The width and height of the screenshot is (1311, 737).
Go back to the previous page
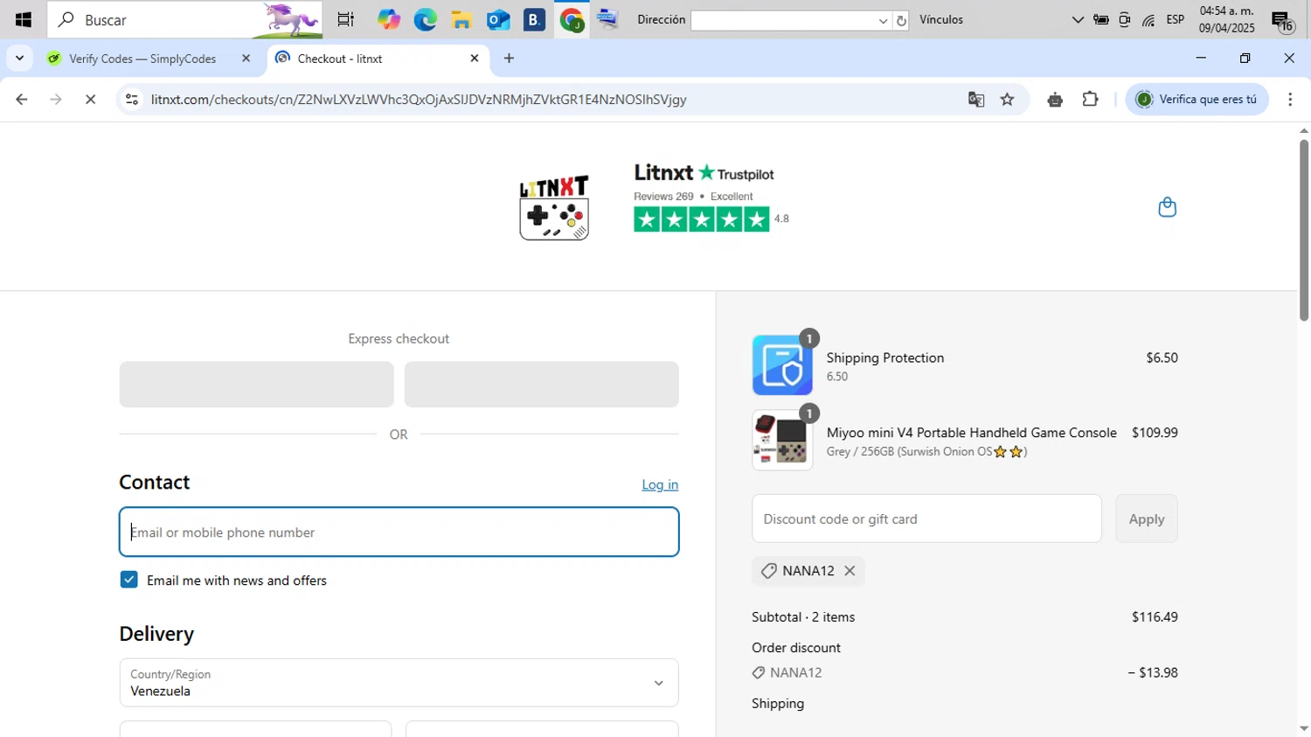[22, 100]
